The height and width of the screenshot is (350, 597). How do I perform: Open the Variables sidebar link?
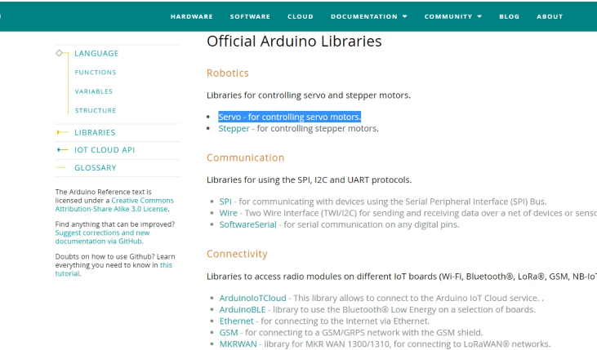[94, 91]
